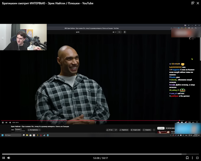The image size is (201, 161).
Task: Mute the inner YouTube player volume
Action: pyautogui.click(x=10, y=122)
